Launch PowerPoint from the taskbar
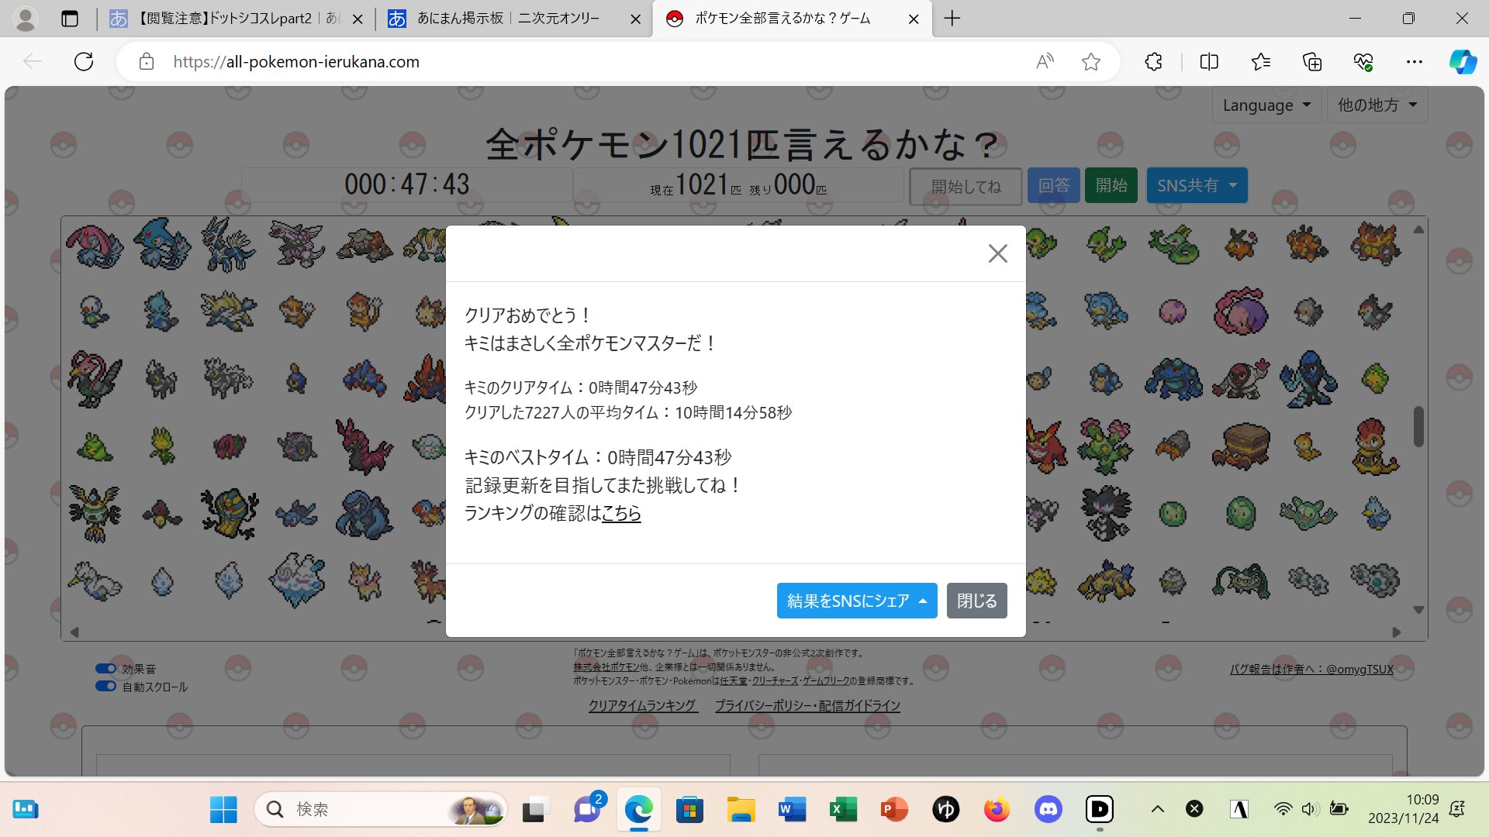1489x837 pixels. (x=894, y=810)
